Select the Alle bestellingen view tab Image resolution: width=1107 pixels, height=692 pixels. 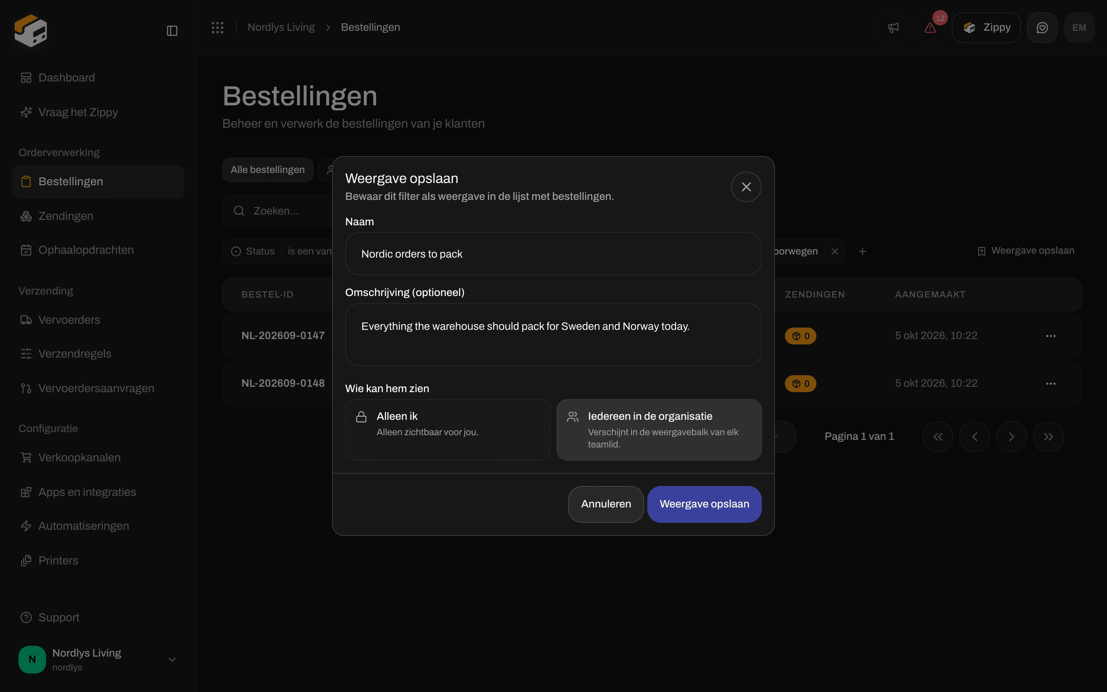pos(268,170)
